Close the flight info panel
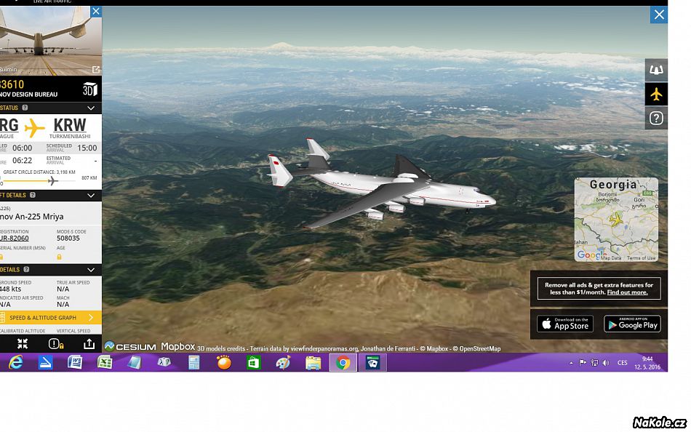 coord(95,12)
